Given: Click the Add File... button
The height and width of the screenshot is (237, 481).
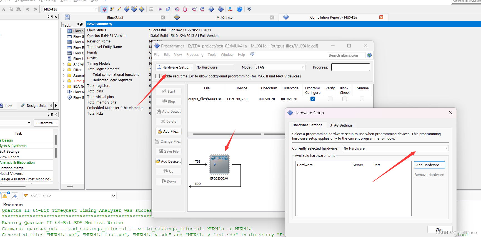Looking at the screenshot, I should coord(169,131).
